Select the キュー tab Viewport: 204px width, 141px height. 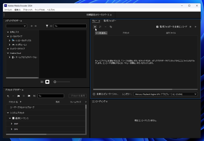point(95,21)
